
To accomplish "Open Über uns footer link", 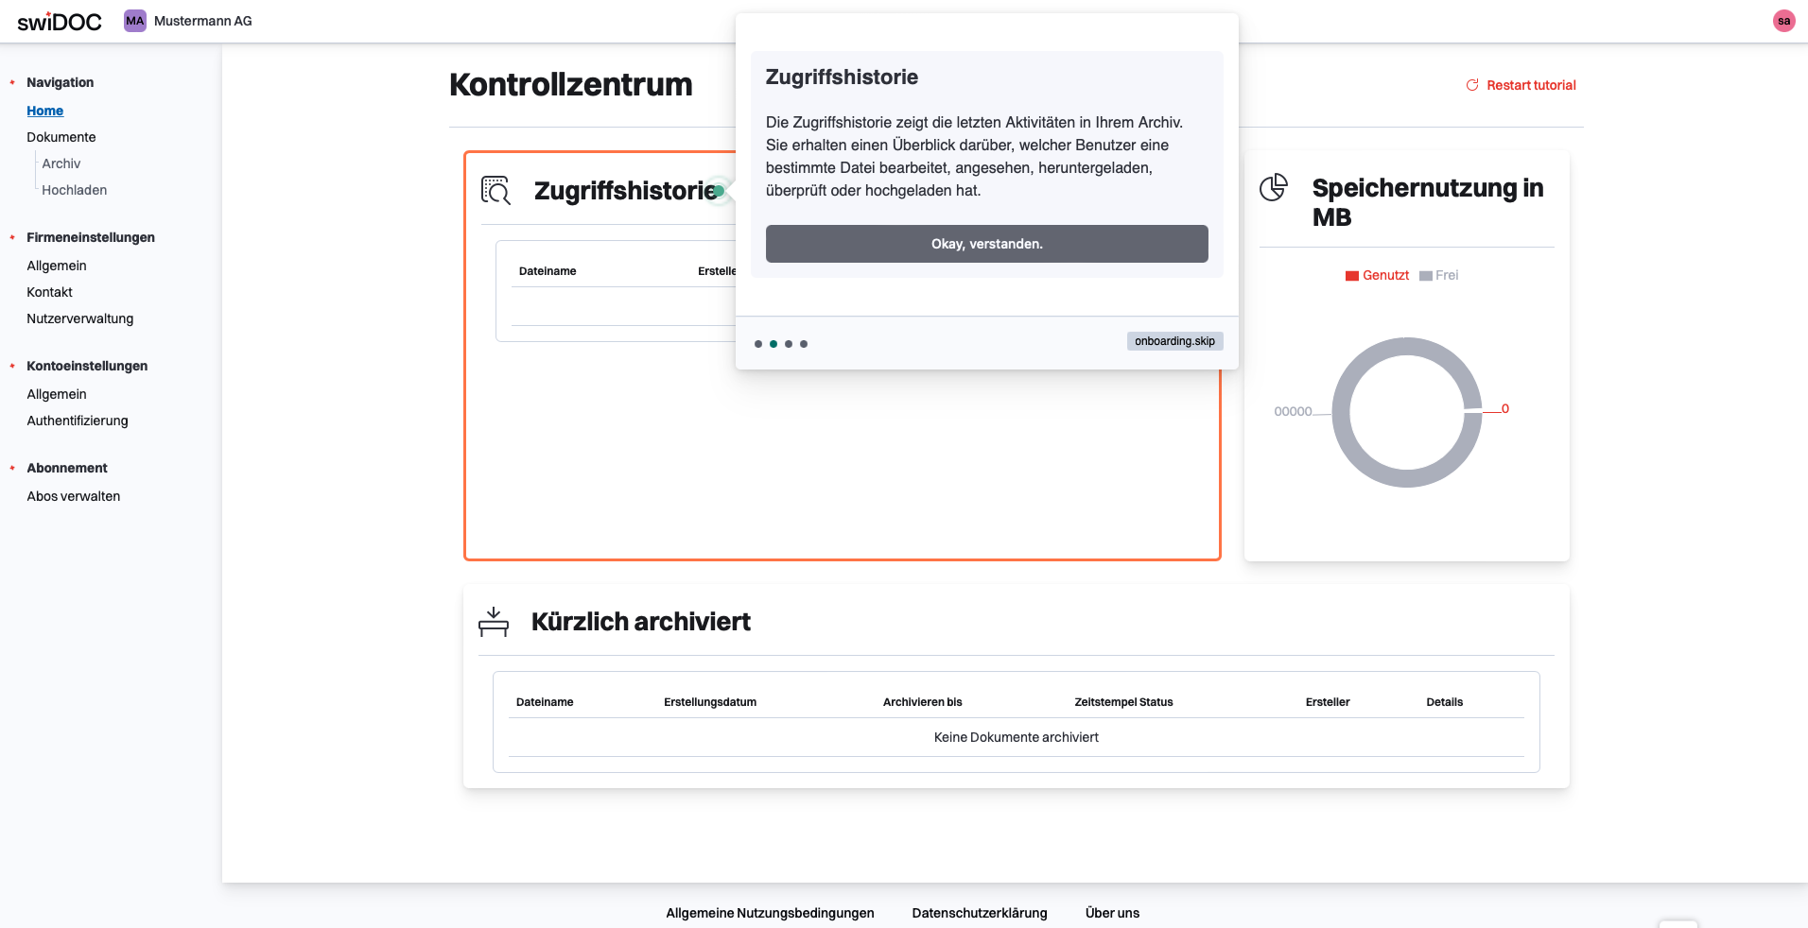I will [x=1112, y=913].
